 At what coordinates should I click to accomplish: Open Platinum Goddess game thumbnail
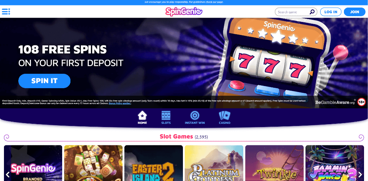[x=214, y=163]
